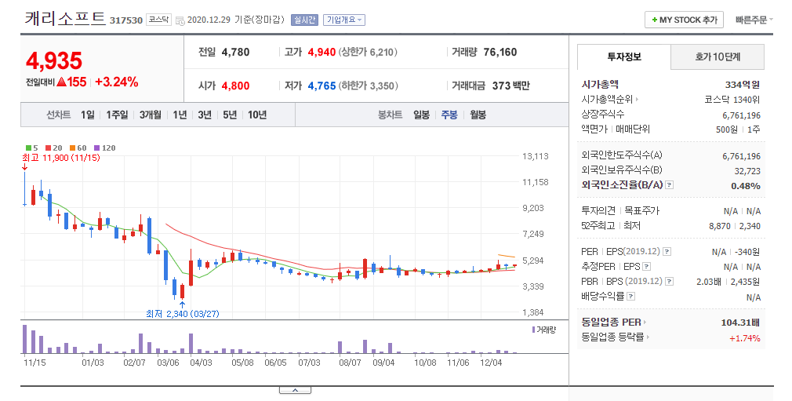Select the 1년 line chart period
This screenshot has width=792, height=401.
point(180,115)
